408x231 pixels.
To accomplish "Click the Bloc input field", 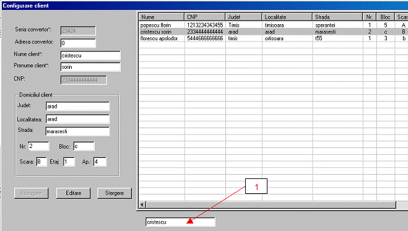I will 84,146.
